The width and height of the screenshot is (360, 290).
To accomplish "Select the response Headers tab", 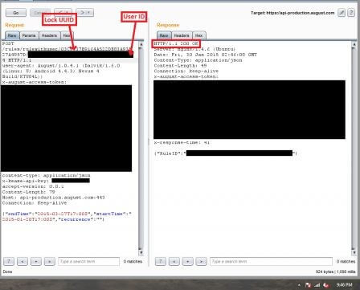I will click(x=182, y=35).
